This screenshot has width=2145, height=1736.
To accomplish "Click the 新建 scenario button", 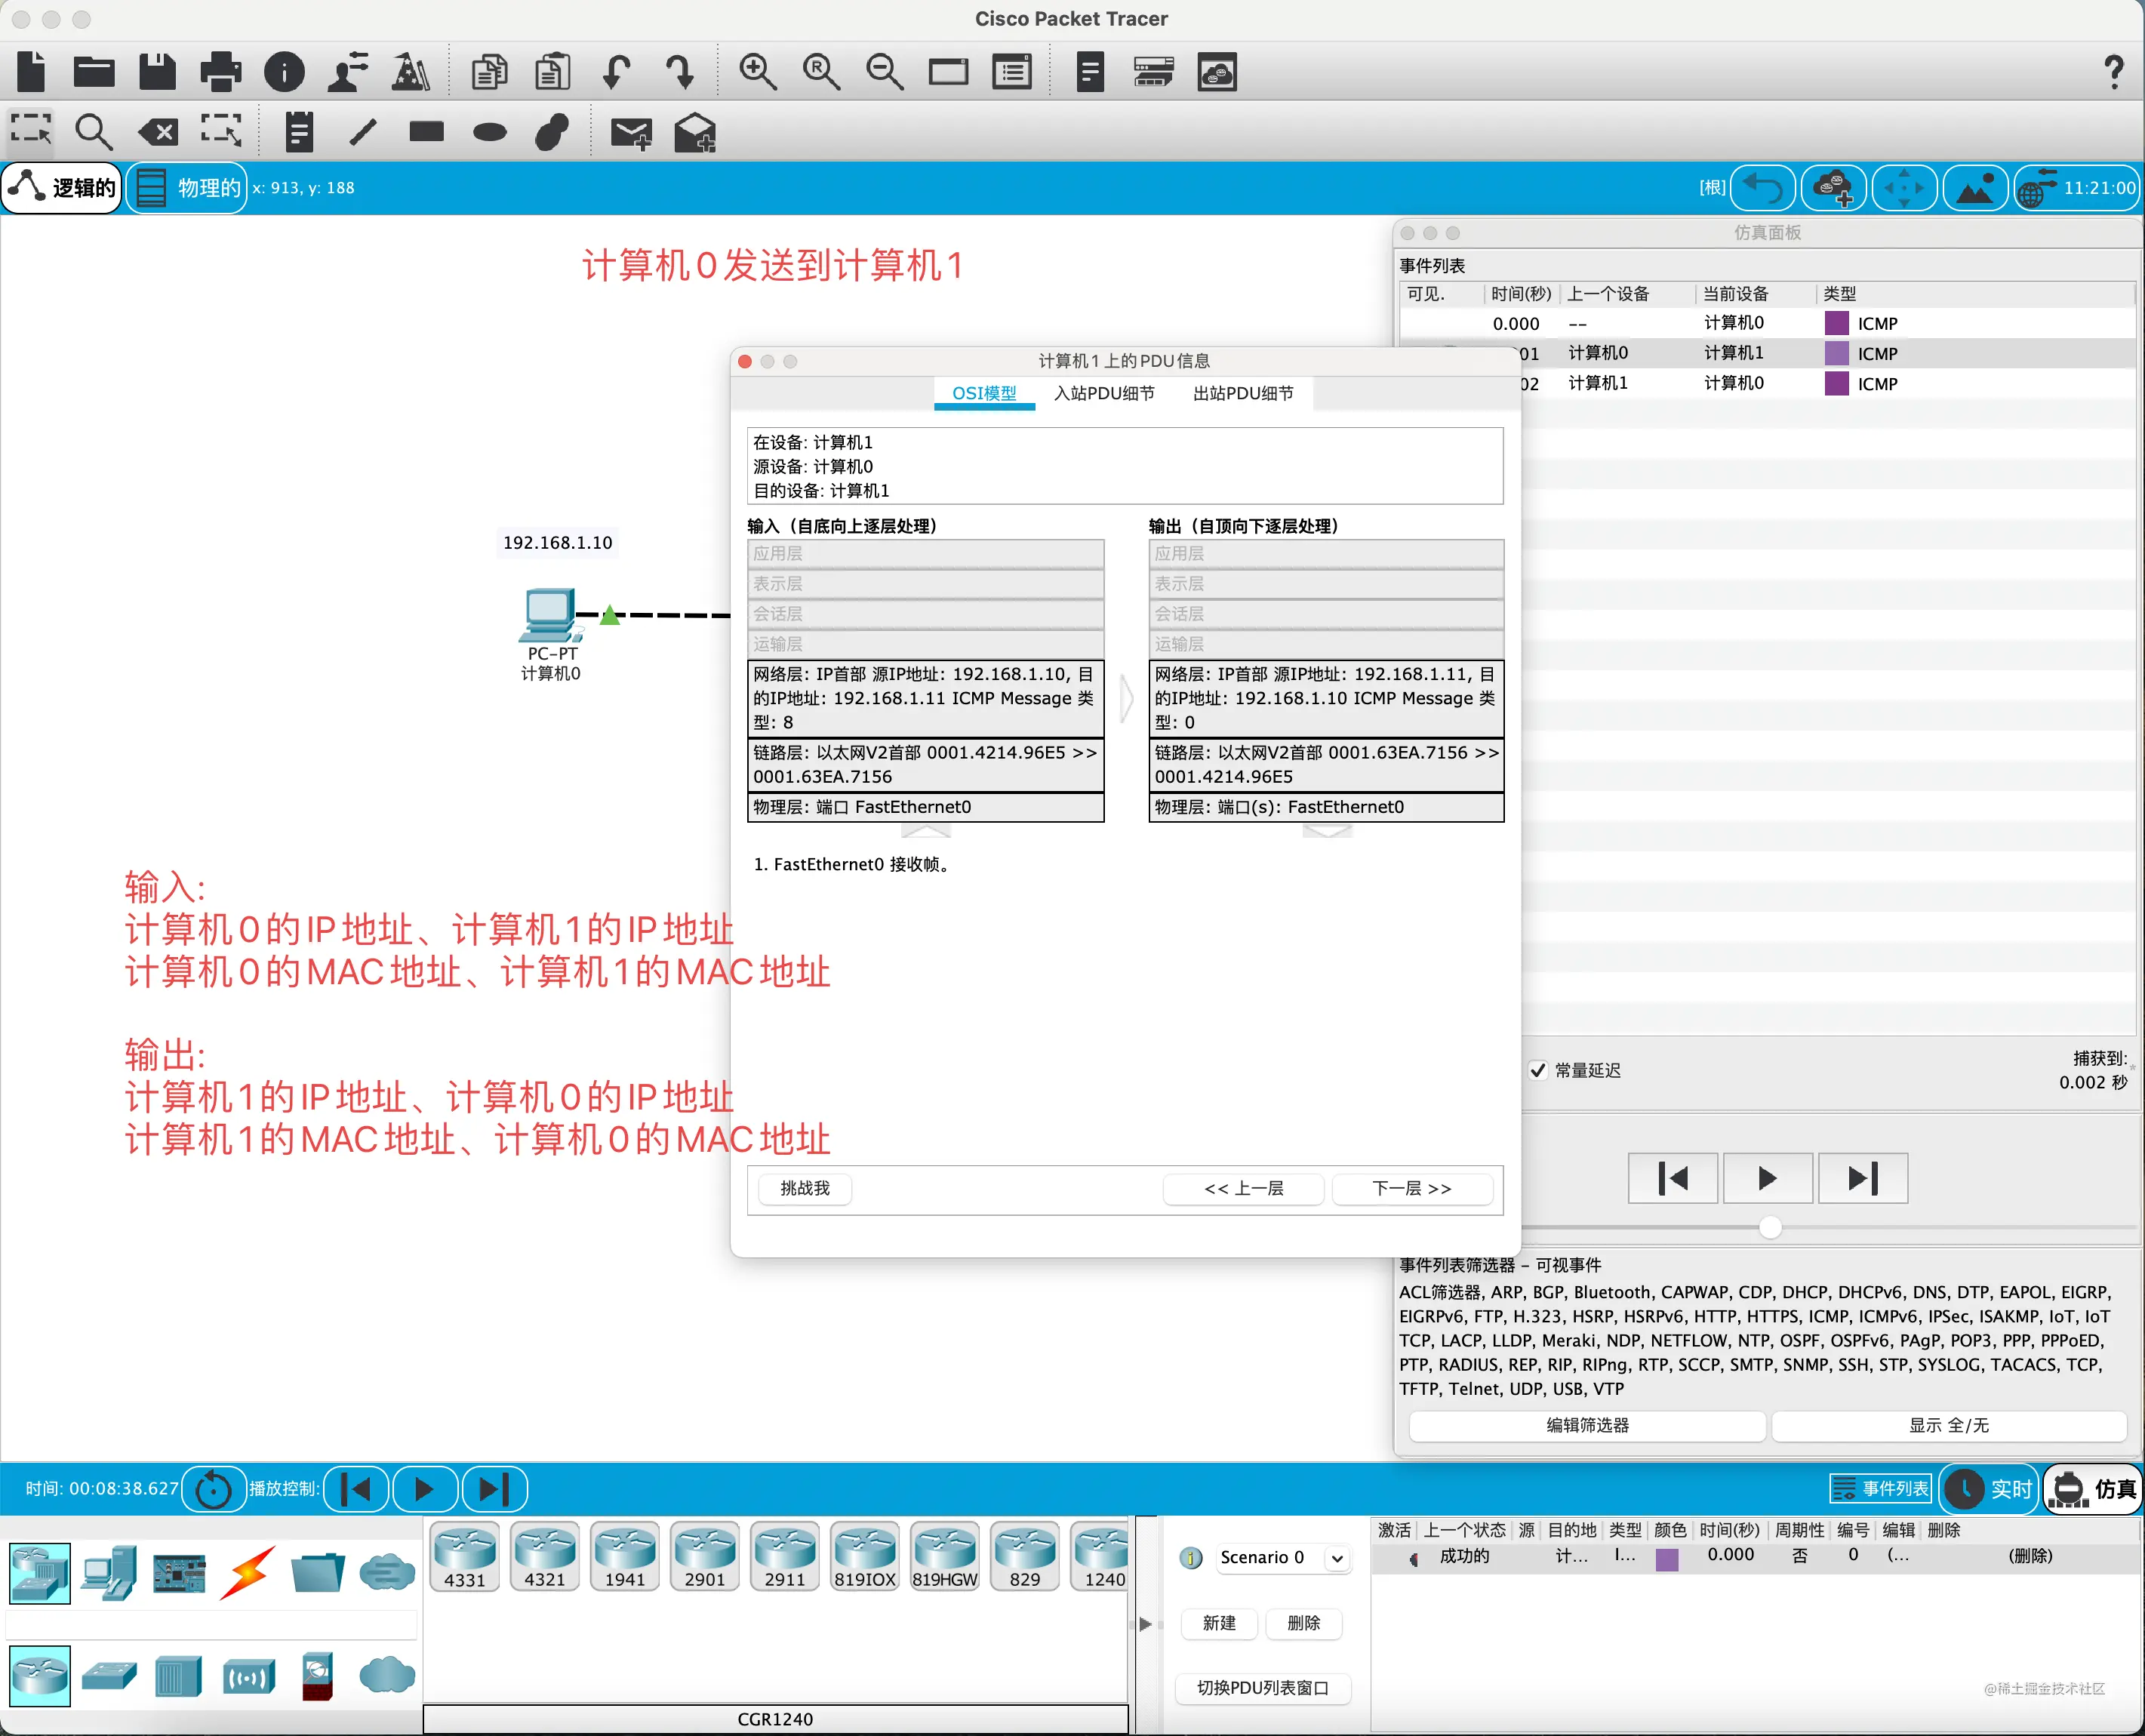I will (1219, 1623).
